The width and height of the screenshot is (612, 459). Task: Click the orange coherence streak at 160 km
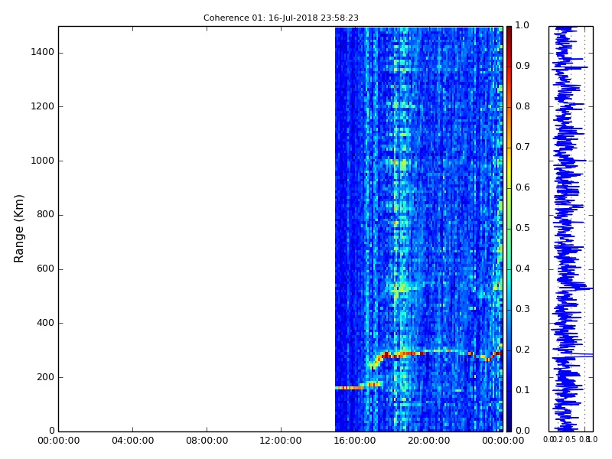348,388
